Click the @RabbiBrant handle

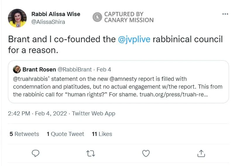tap(75, 69)
